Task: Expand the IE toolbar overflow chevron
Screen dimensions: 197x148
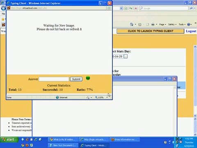Action: 195,23
